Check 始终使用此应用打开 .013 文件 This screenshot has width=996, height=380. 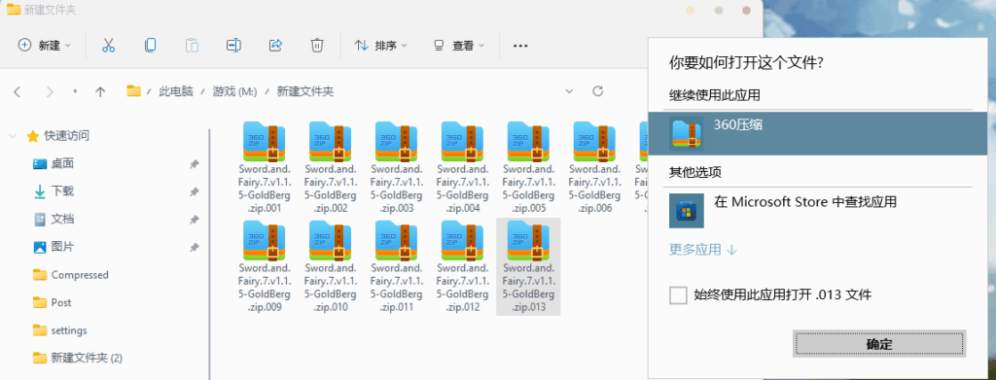click(x=678, y=295)
